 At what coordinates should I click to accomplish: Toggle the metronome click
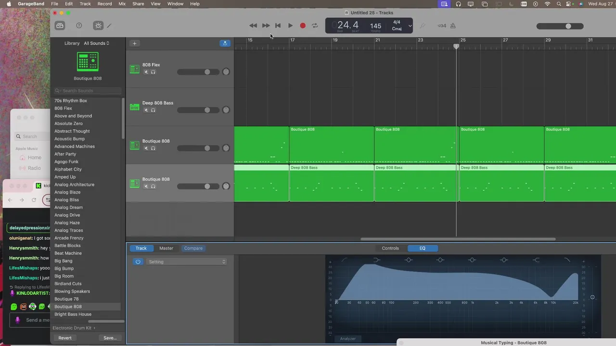pos(453,25)
